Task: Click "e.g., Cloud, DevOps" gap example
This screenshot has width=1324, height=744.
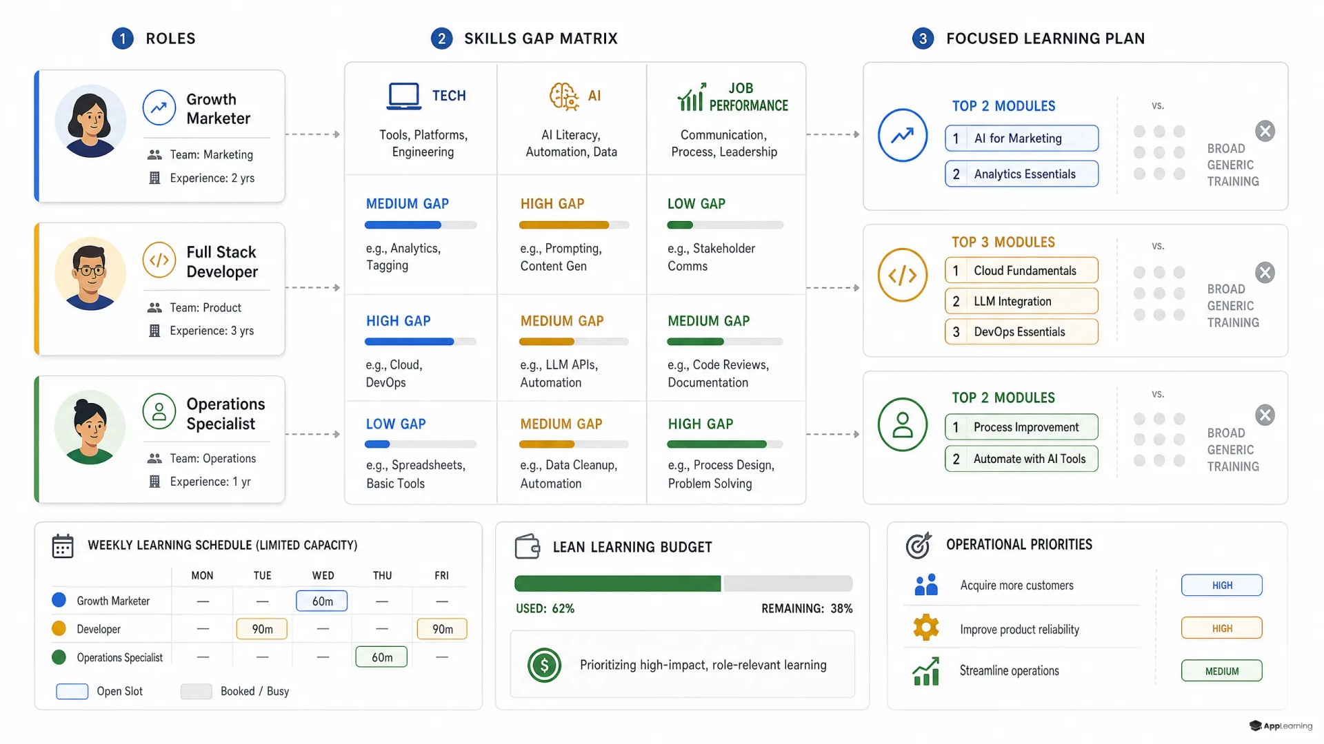Action: (394, 374)
